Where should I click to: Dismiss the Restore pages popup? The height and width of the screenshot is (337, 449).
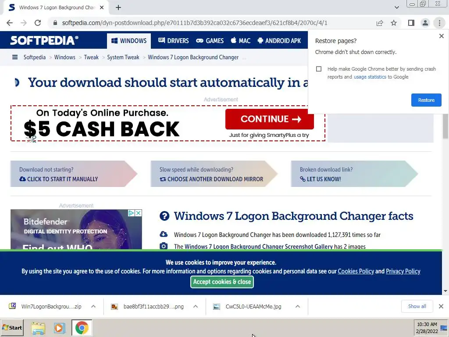pos(441,36)
